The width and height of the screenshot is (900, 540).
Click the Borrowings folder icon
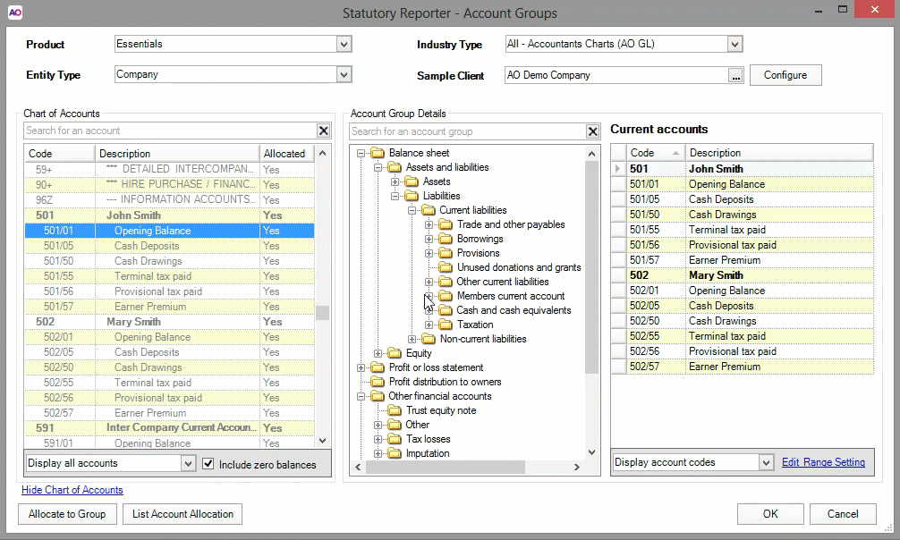pyautogui.click(x=446, y=239)
